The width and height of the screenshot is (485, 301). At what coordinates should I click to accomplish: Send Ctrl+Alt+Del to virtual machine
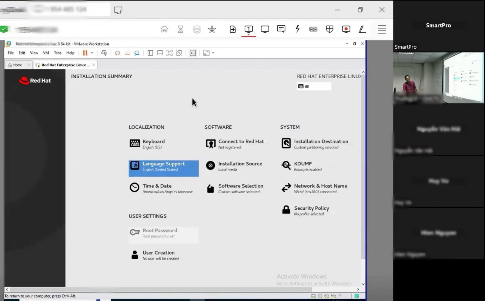[x=104, y=53]
